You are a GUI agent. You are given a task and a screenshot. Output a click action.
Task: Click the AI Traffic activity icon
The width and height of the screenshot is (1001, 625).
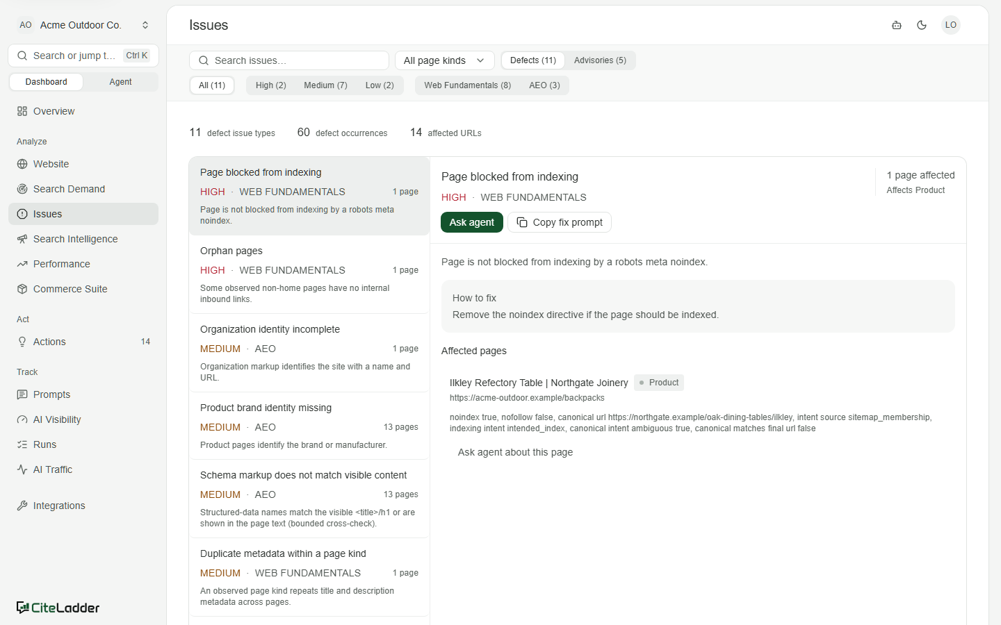(22, 469)
